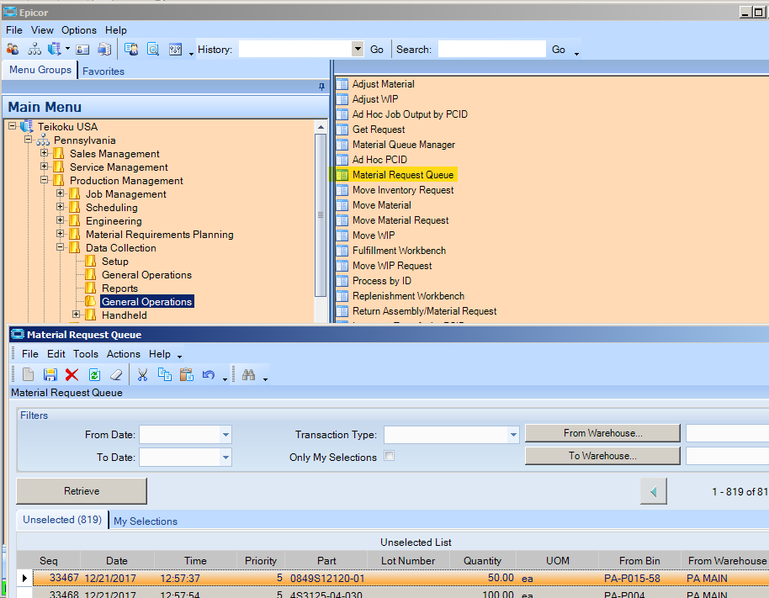This screenshot has width=769, height=598.
Task: Click the Copy icon in the toolbar
Action: (x=165, y=374)
